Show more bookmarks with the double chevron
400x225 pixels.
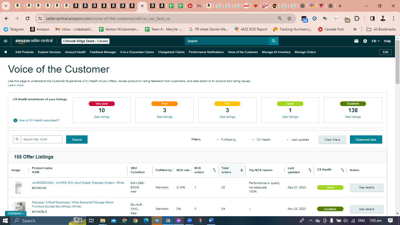point(355,29)
